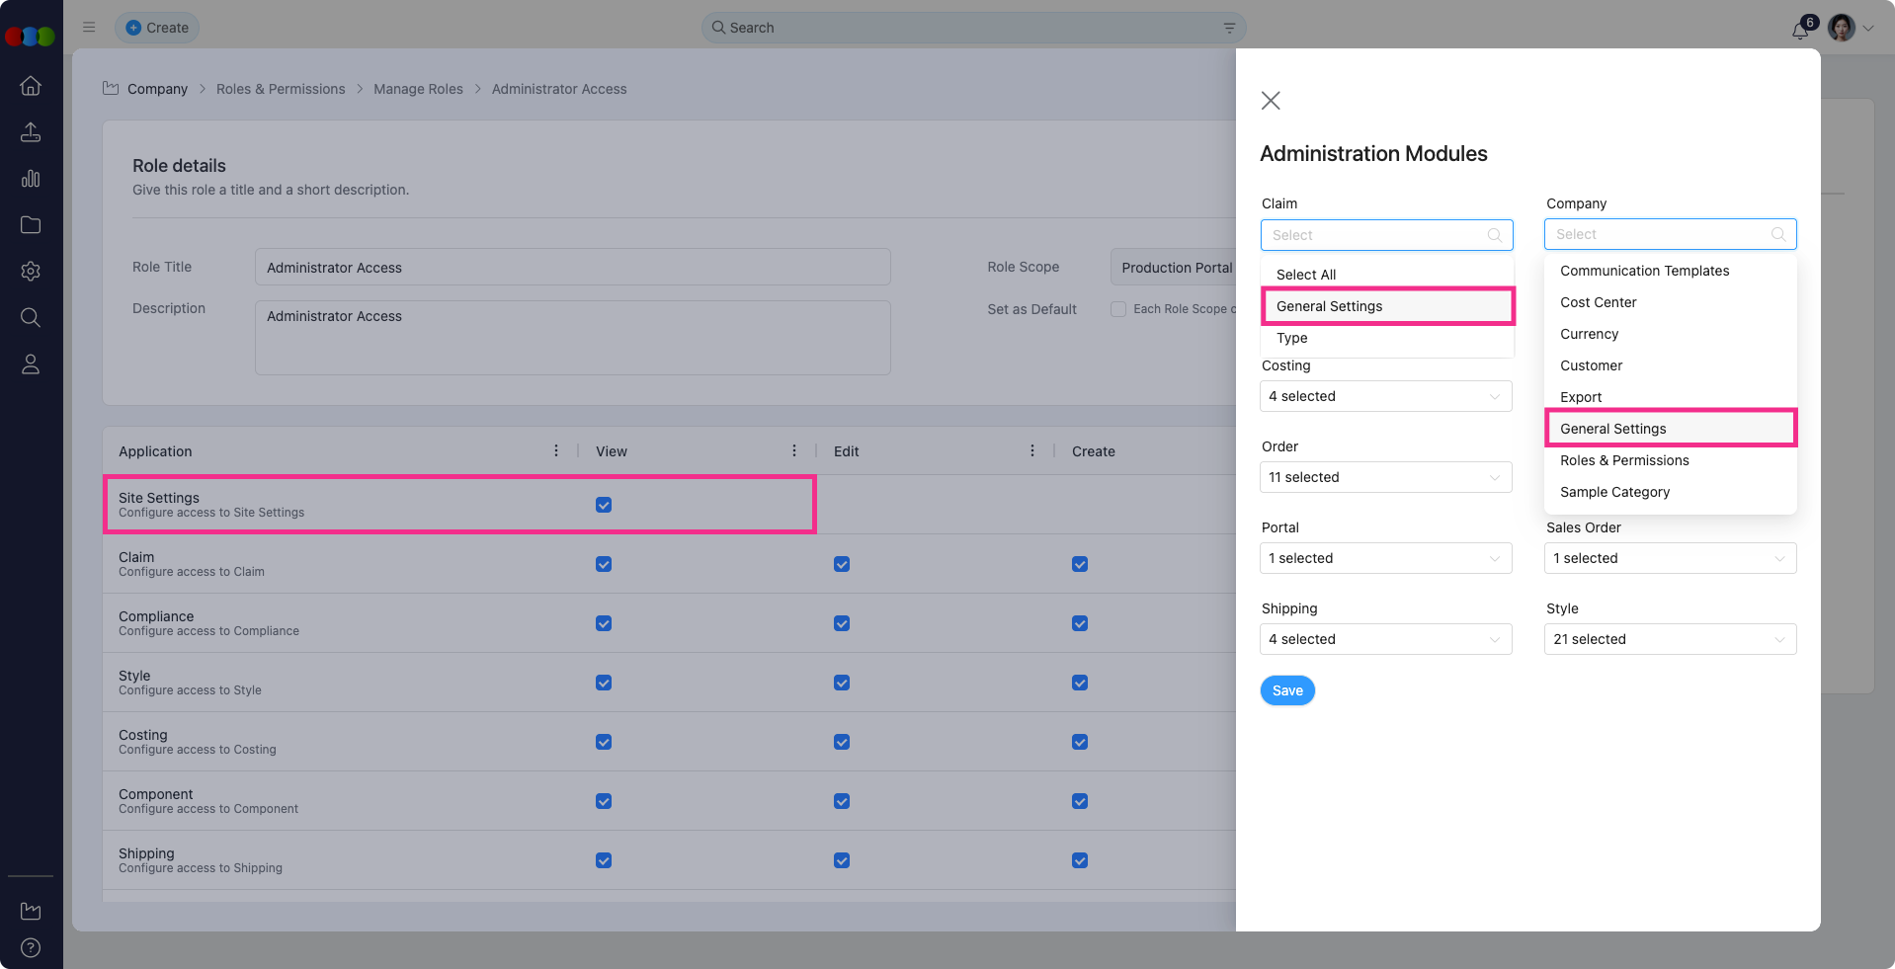Expand the Costing dropdown
This screenshot has height=969, width=1895.
click(x=1385, y=396)
